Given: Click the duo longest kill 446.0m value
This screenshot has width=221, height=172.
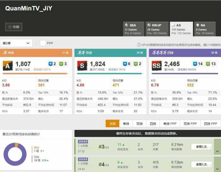Looking at the screenshot, I should click(103, 99).
